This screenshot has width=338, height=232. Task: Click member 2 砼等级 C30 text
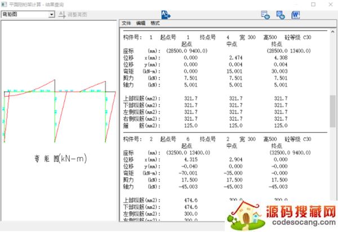pyautogui.click(x=298, y=139)
